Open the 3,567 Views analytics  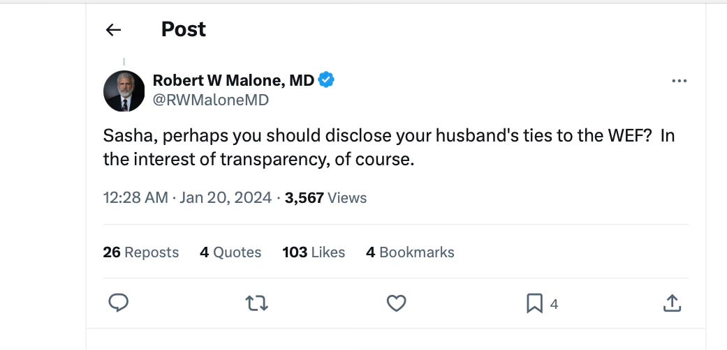click(x=326, y=198)
